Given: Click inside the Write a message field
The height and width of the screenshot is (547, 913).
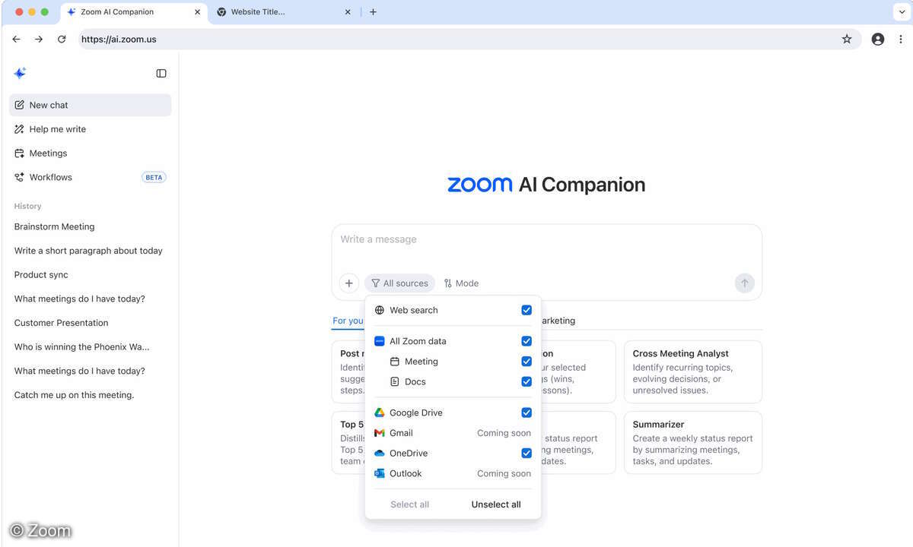Looking at the screenshot, I should [456, 239].
